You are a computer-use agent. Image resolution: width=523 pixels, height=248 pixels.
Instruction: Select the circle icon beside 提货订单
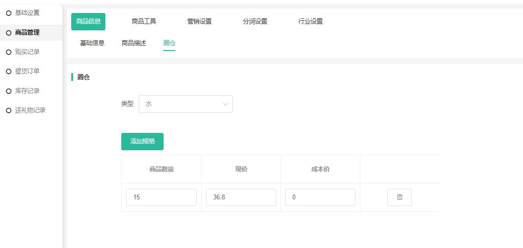9,71
